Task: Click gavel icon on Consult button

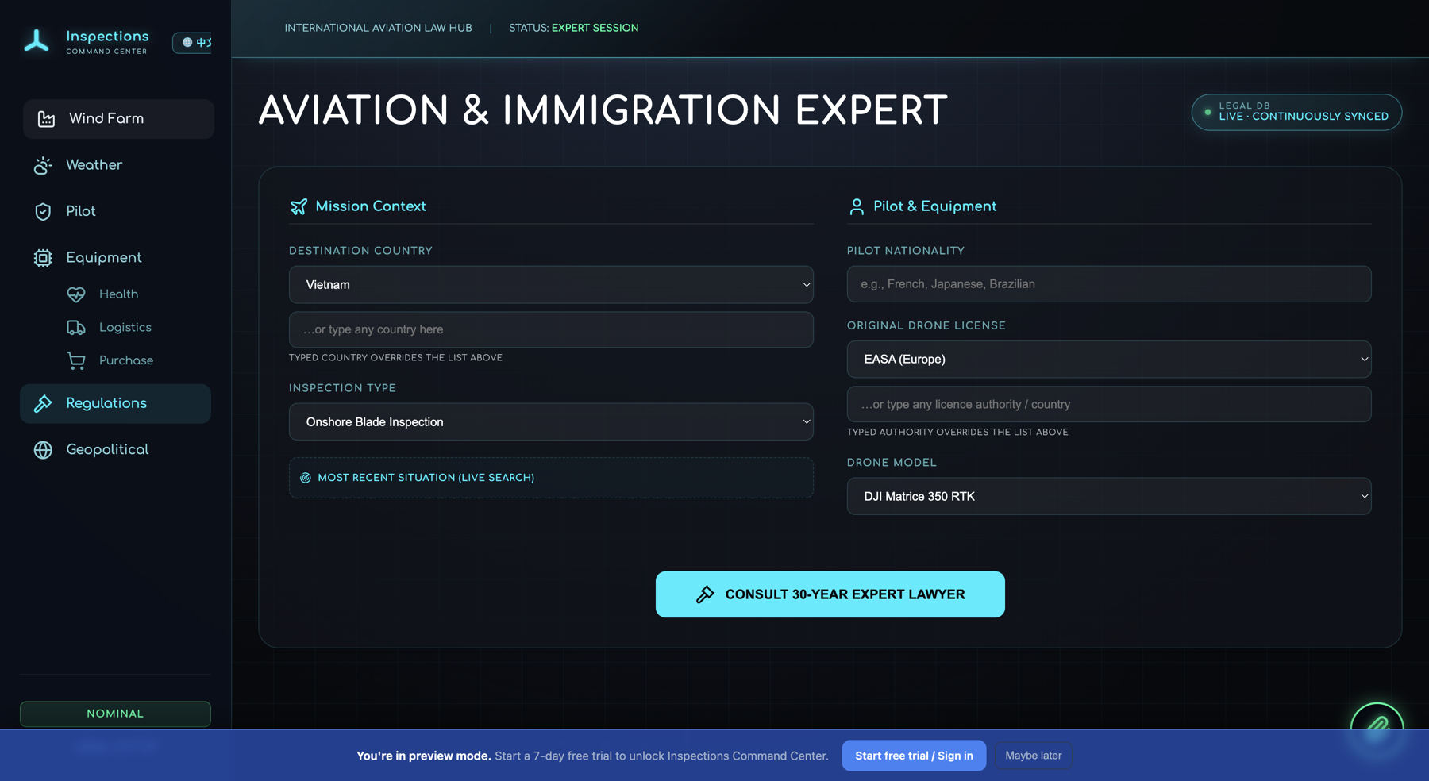Action: (x=705, y=594)
